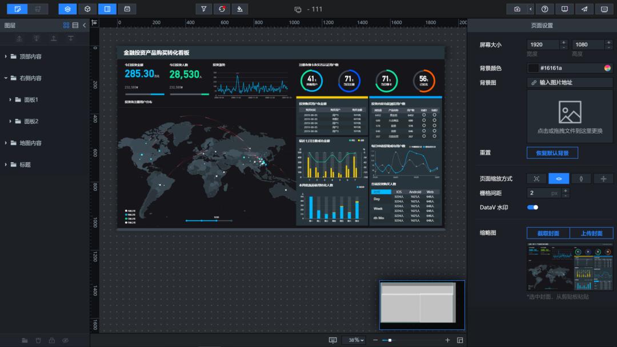Collapse the 右侧内容 layer group

(x=6, y=78)
